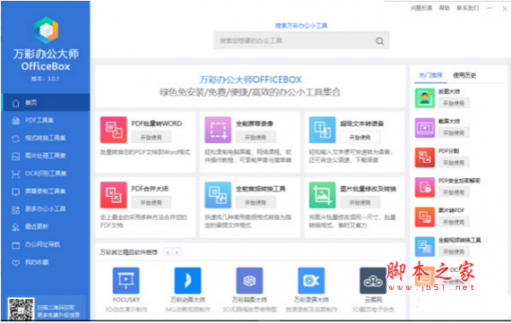Start using PDF批量转WORD
The width and height of the screenshot is (511, 323).
click(152, 137)
